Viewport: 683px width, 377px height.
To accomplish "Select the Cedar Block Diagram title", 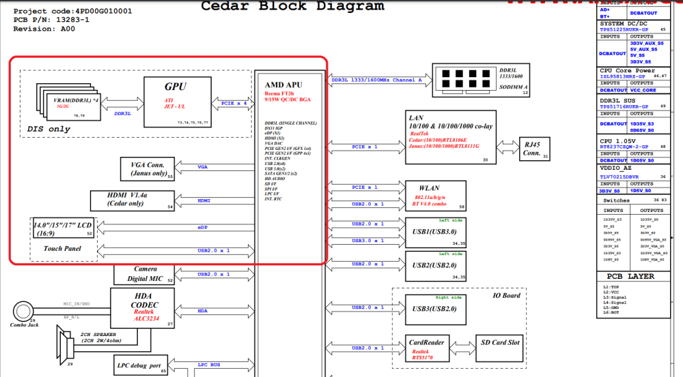I will point(293,6).
